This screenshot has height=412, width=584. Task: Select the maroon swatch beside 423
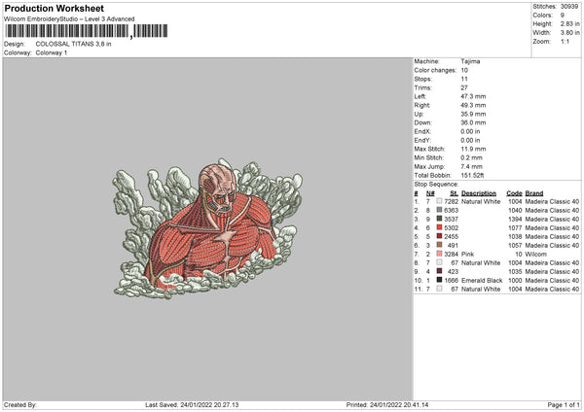440,271
